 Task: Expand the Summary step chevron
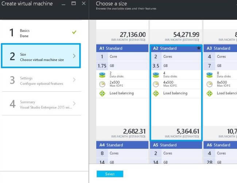(74, 104)
